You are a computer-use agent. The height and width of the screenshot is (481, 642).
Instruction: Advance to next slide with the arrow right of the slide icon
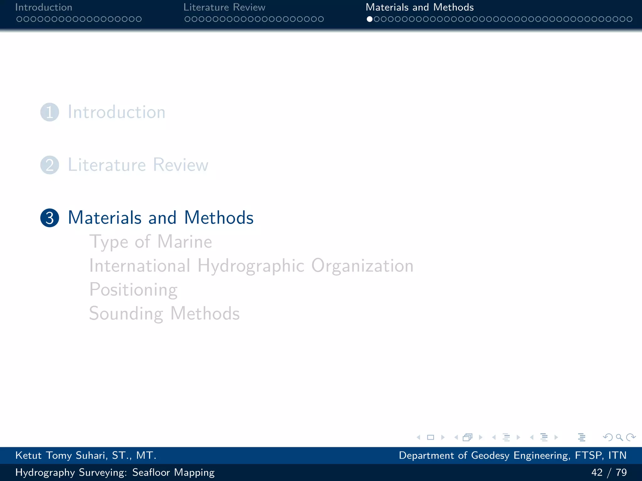pos(443,437)
